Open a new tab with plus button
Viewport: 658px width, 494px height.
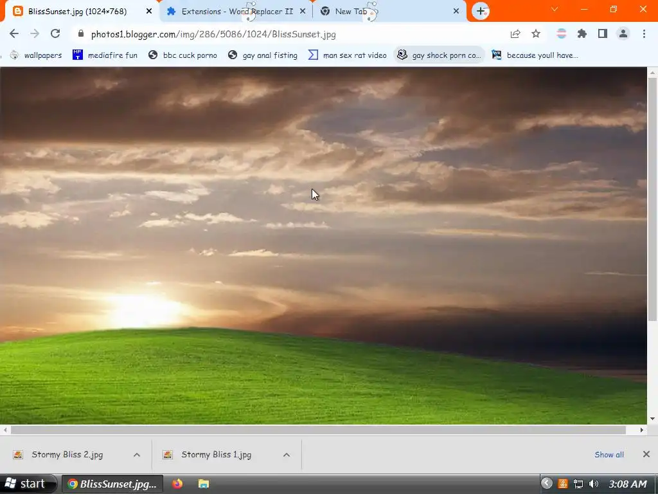tap(481, 12)
